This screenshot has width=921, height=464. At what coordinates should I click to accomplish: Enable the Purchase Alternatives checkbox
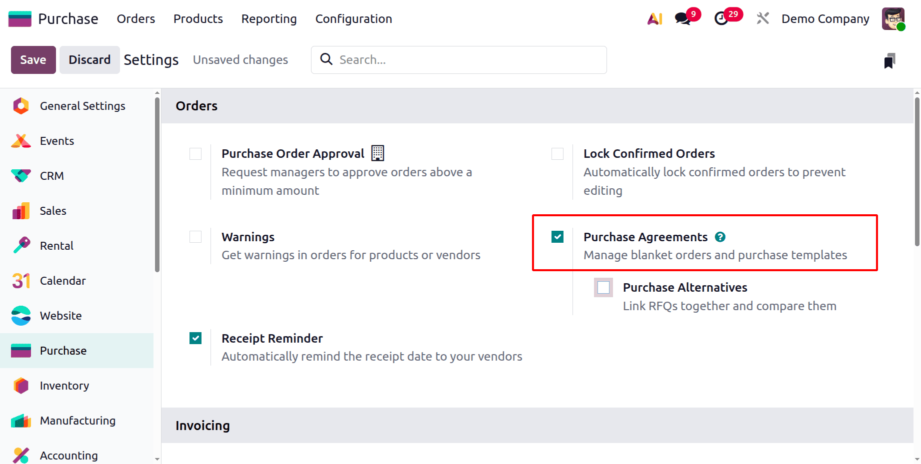click(x=603, y=287)
